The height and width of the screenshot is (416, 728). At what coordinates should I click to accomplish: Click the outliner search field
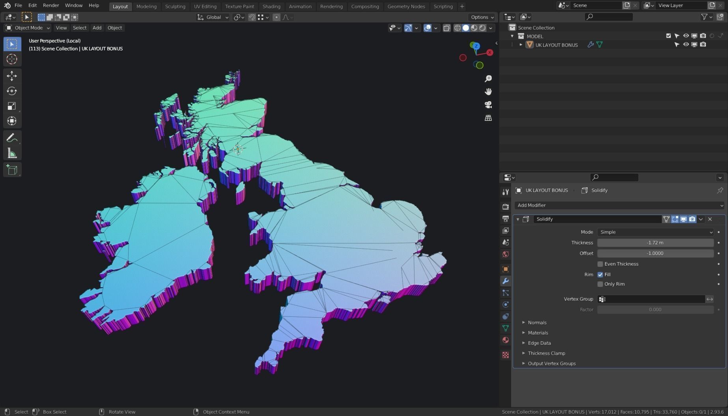point(609,17)
